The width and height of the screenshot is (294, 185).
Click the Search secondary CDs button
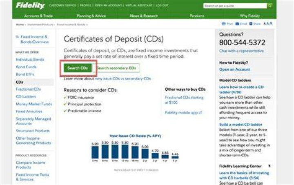coord(116,68)
